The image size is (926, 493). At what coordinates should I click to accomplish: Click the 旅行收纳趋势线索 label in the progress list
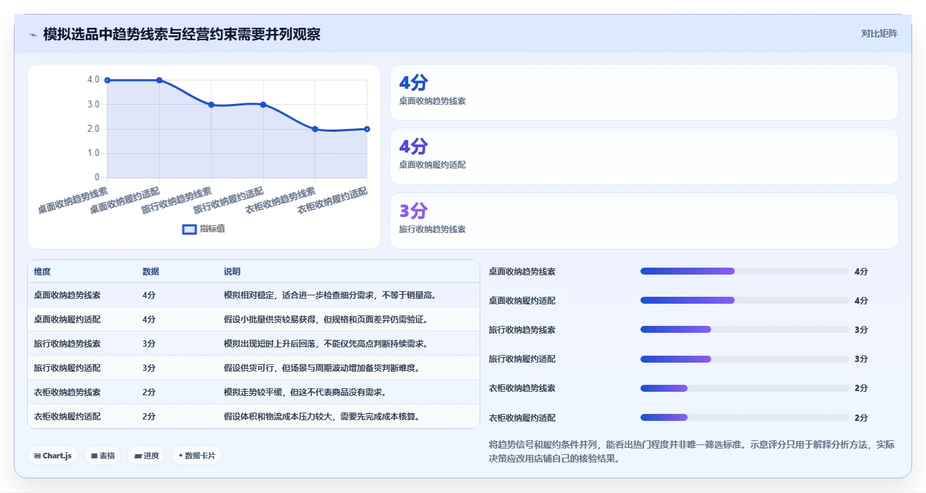point(522,330)
